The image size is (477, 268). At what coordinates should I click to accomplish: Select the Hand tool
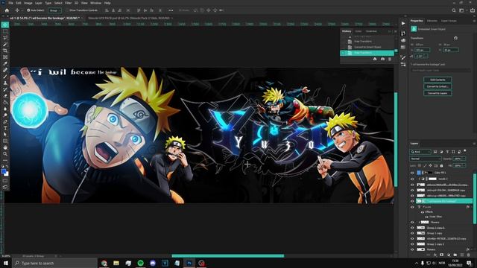point(5,147)
